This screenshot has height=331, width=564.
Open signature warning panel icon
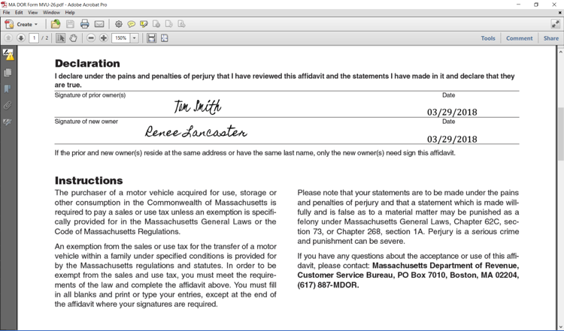[8, 55]
